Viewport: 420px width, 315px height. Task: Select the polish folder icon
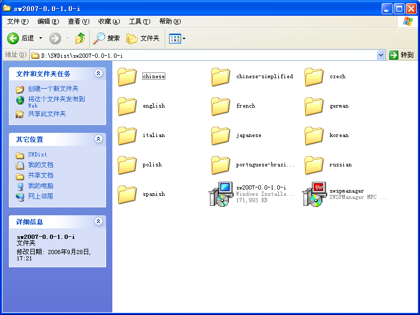[x=127, y=165]
